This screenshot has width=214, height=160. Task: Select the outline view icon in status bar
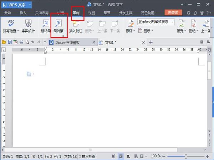[128, 156]
